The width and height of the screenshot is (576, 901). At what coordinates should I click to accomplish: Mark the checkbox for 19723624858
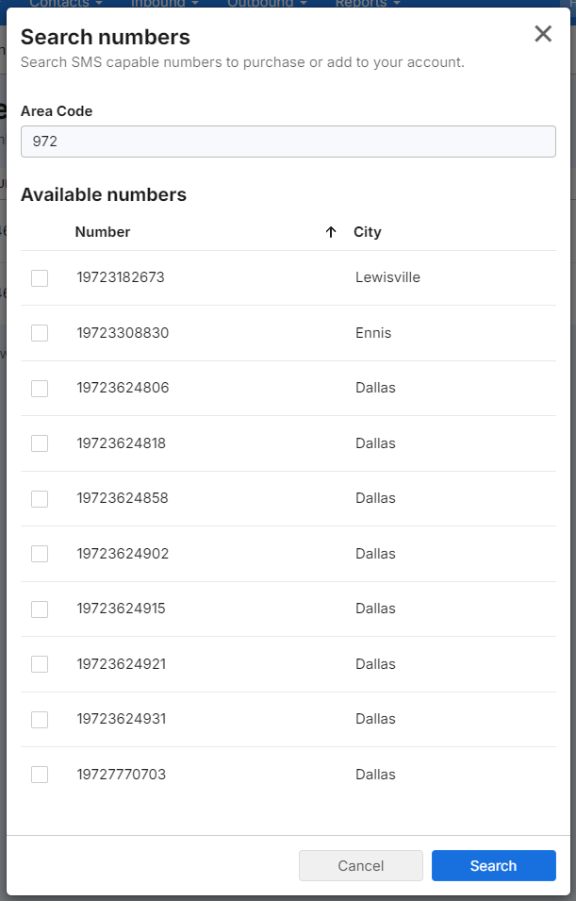(40, 499)
